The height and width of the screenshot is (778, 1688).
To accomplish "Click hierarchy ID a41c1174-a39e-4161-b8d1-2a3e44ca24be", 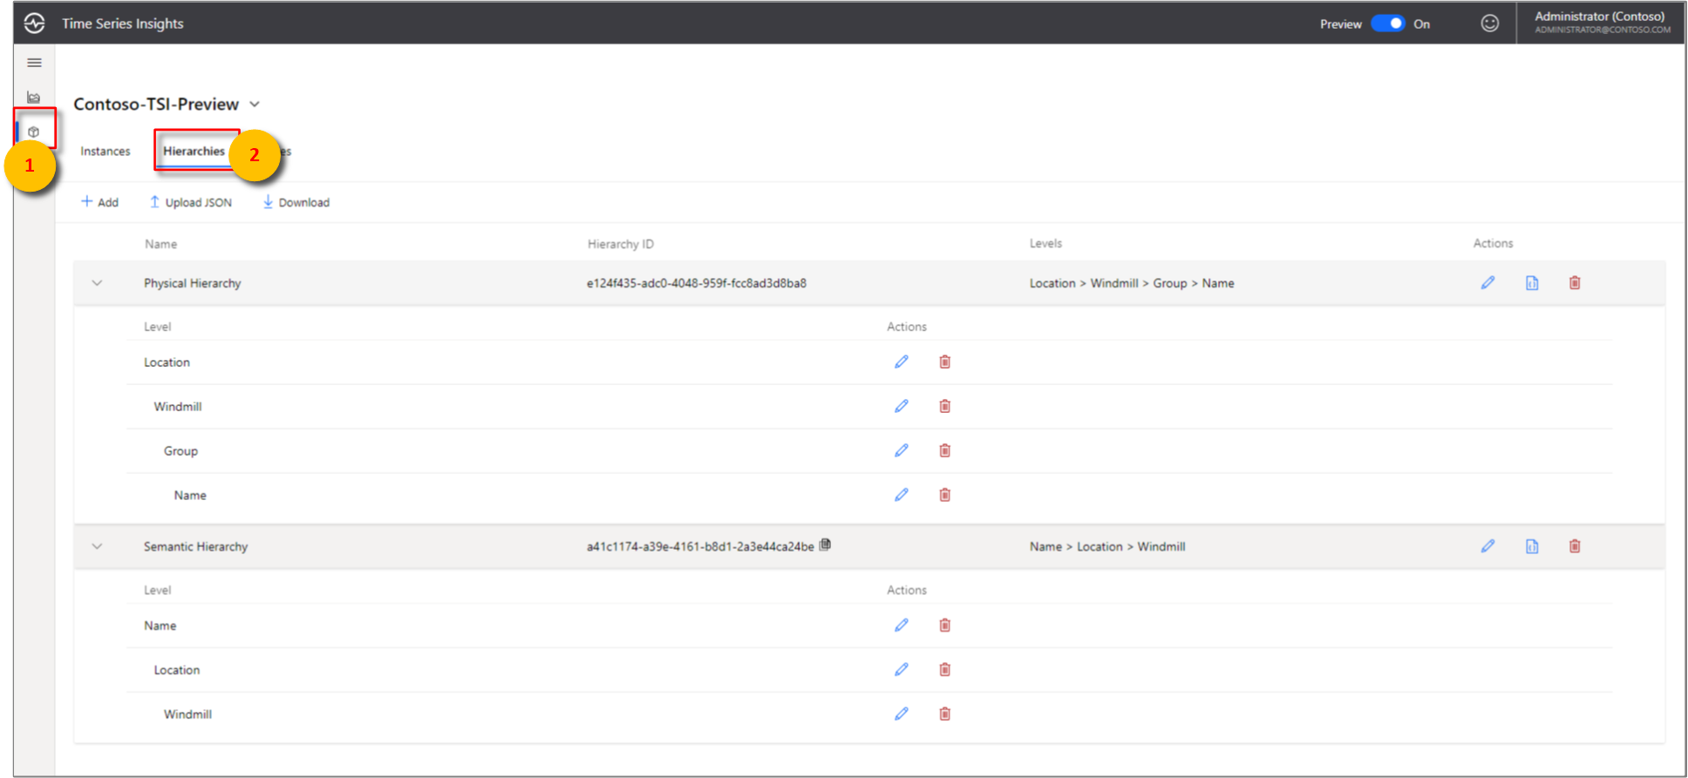I will pos(700,546).
